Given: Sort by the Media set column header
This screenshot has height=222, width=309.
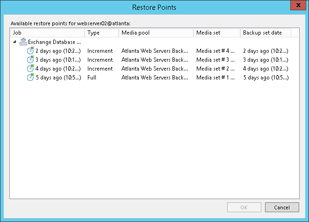Looking at the screenshot, I should pos(216,33).
